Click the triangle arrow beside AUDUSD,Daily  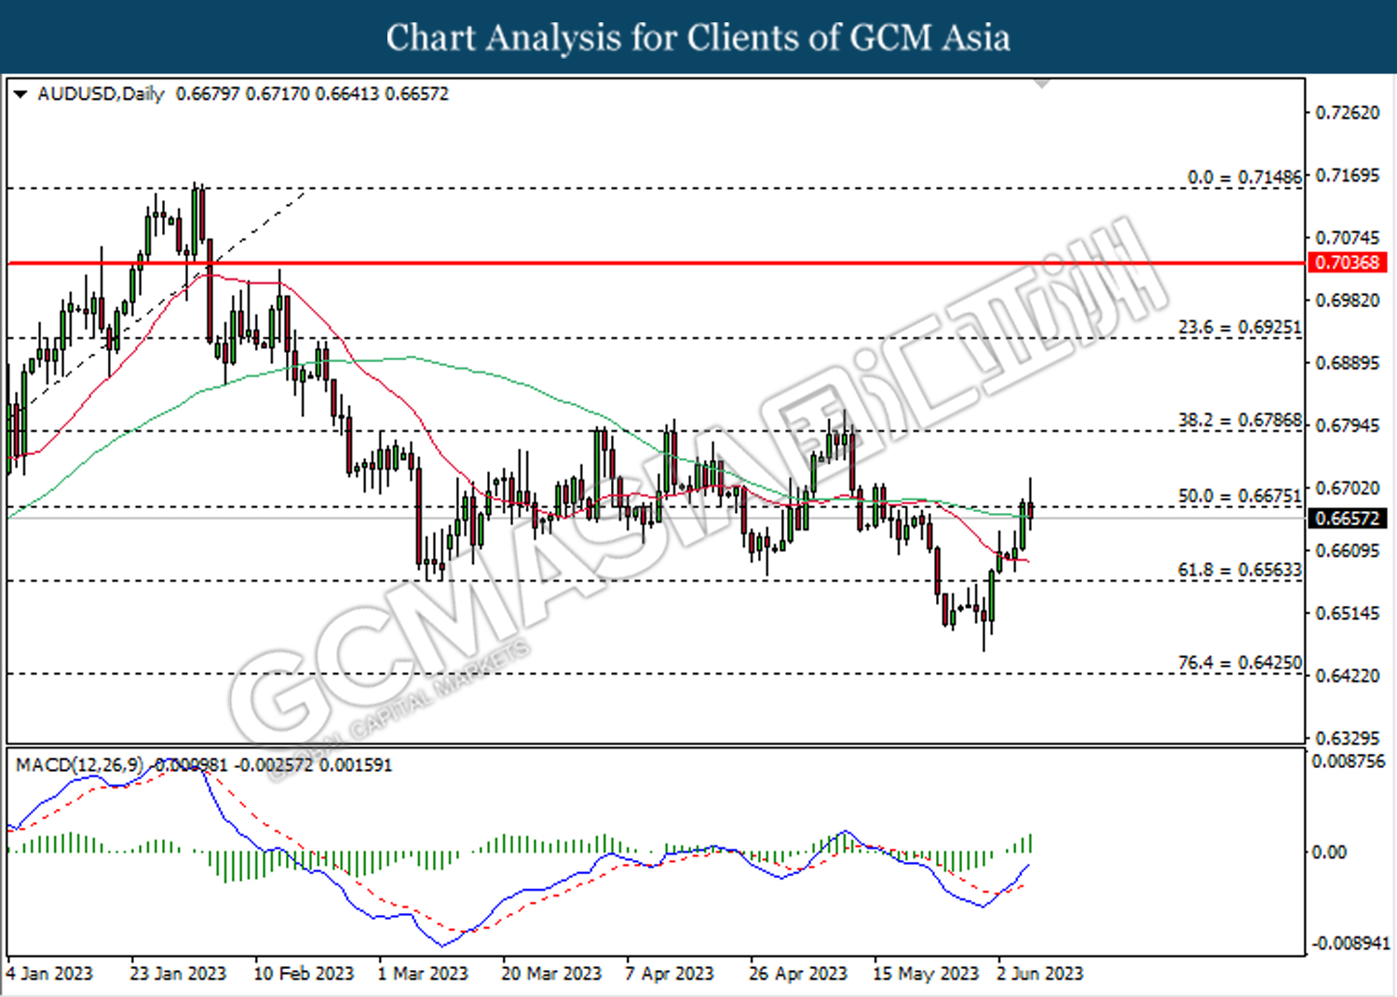[20, 94]
